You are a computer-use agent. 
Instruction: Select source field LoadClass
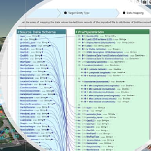[x=26, y=120]
